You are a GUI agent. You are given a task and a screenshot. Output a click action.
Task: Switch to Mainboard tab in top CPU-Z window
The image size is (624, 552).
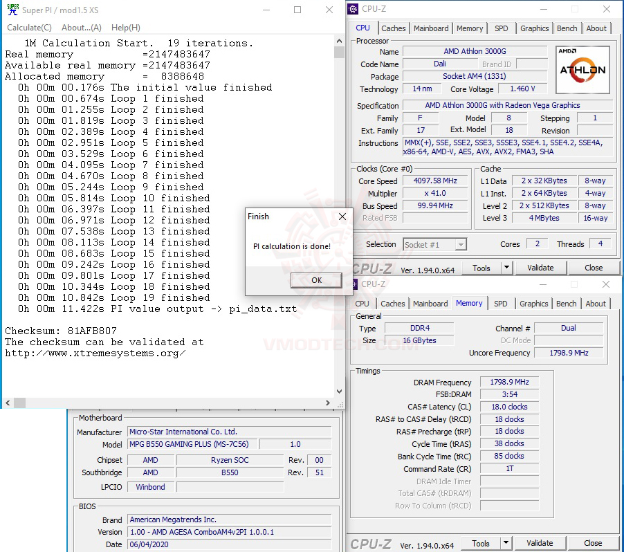(431, 28)
